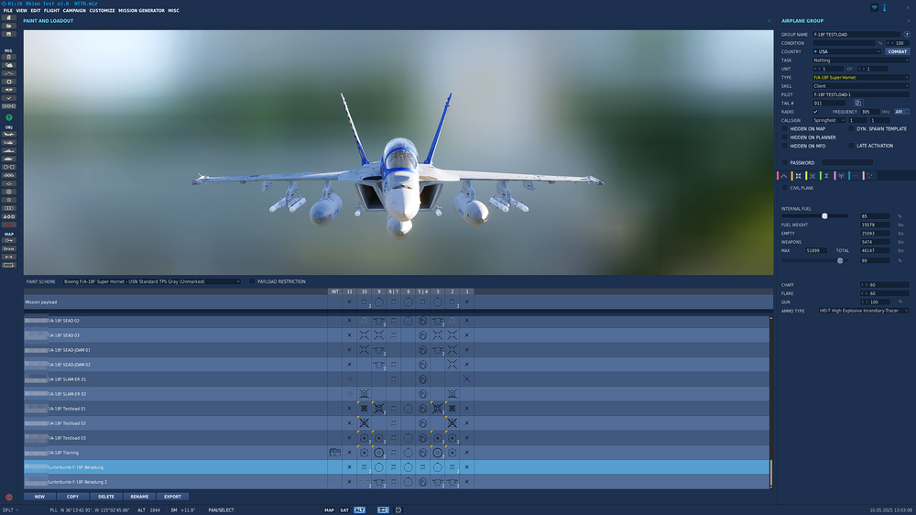Click the RENAME payload button
Screen dimensions: 916x515
[139, 497]
